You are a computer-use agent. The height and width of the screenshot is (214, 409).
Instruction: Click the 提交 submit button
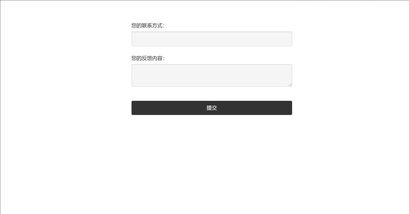pyautogui.click(x=212, y=108)
